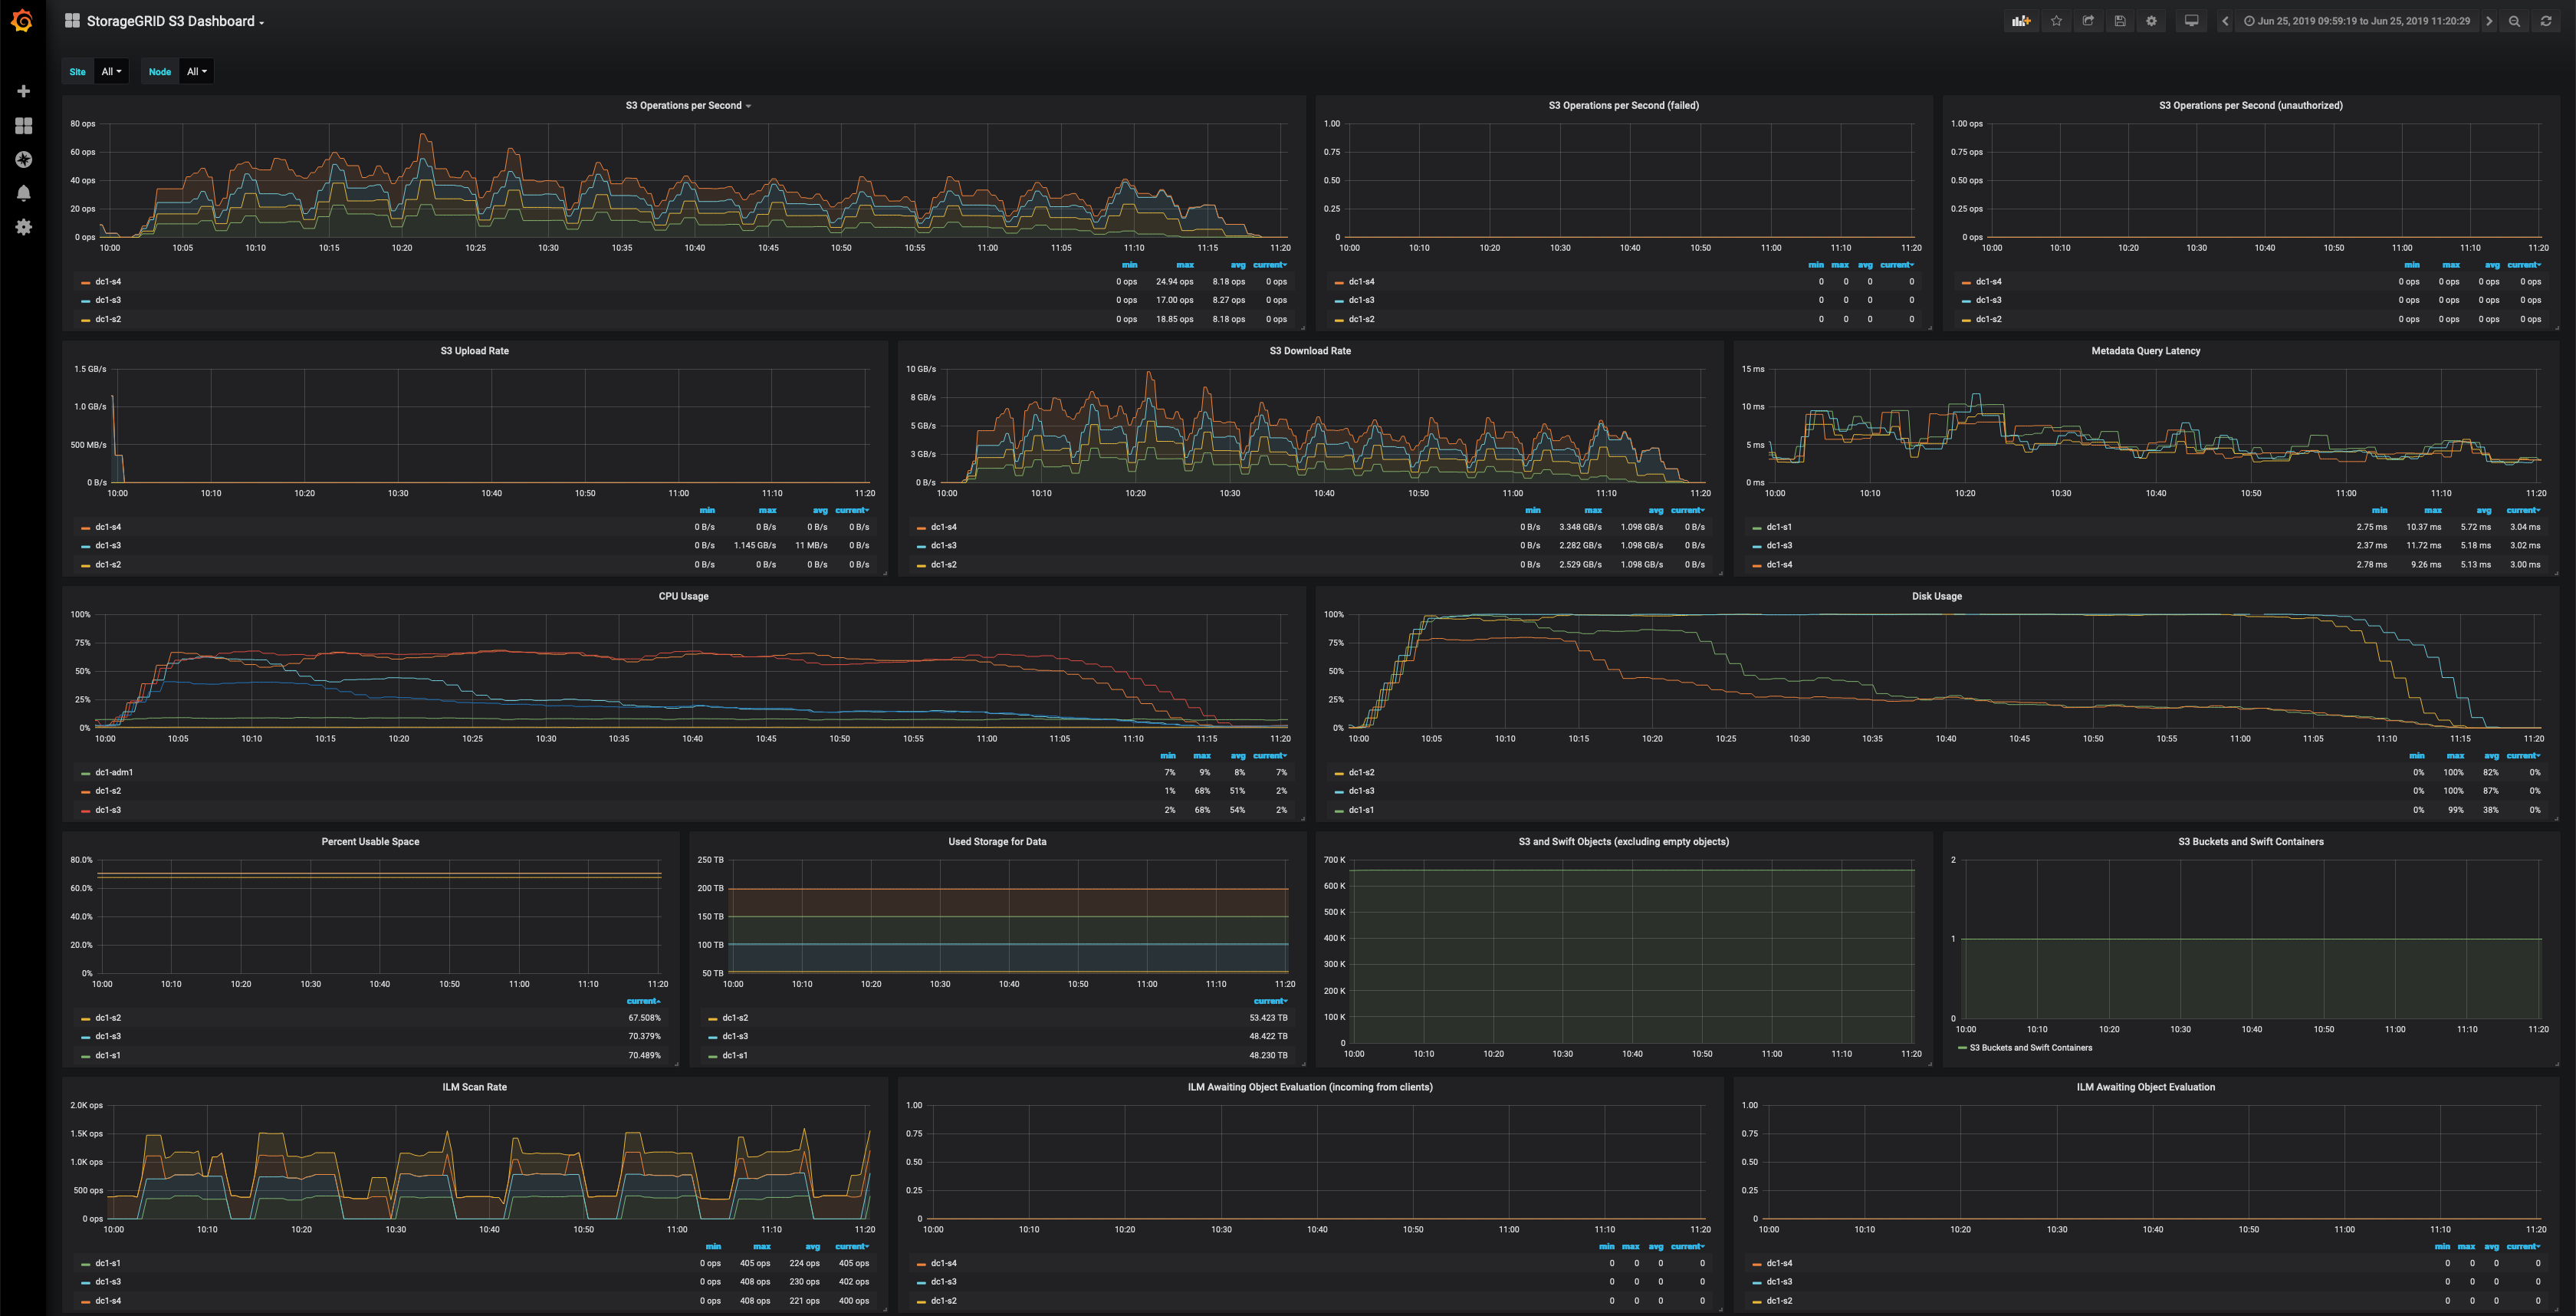Click the Add panel icon
2576x1316 pixels.
pyautogui.click(x=2021, y=21)
